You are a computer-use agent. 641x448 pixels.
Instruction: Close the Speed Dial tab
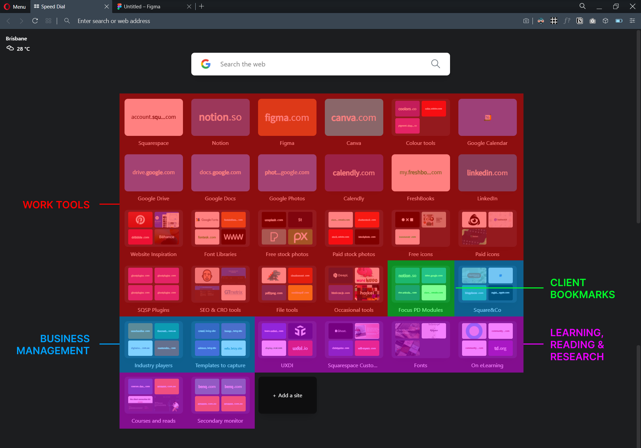pyautogui.click(x=106, y=6)
